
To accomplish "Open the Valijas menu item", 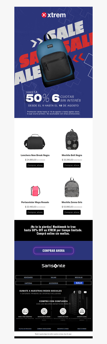I will coord(53,277).
